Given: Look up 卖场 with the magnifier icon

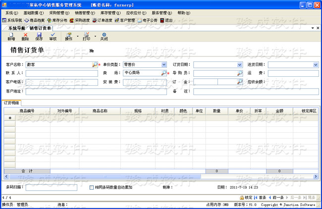Looking at the screenshot, I should click(x=163, y=73).
